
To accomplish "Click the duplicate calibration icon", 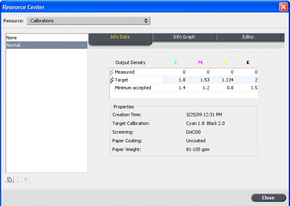I will click(10, 179).
